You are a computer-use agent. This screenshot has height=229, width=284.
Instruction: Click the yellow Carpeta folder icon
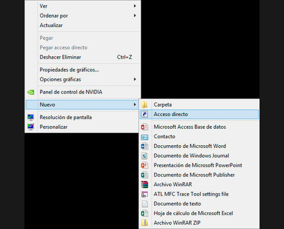click(x=145, y=105)
